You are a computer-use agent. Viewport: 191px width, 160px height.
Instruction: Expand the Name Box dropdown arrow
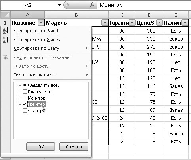[x=59, y=5]
